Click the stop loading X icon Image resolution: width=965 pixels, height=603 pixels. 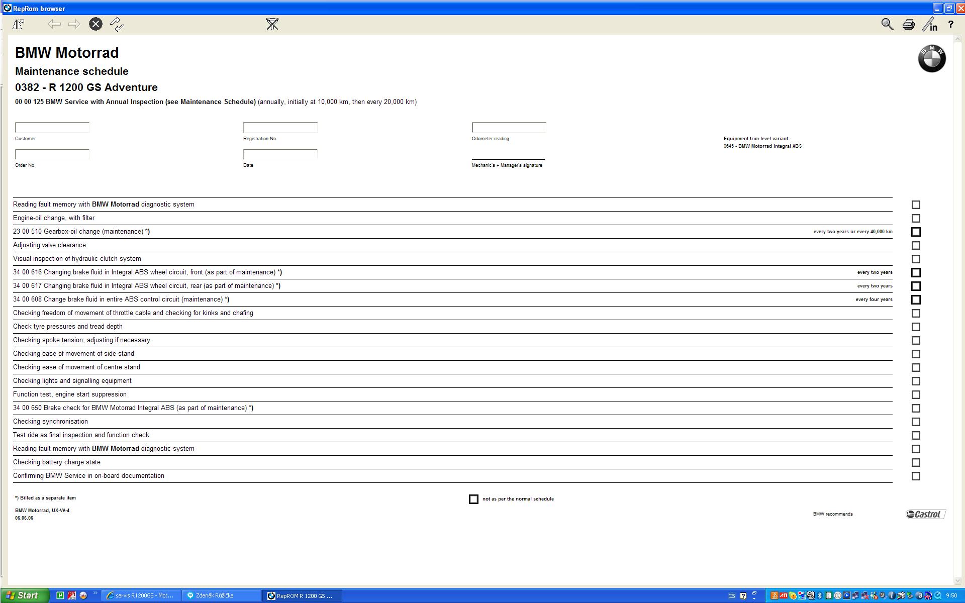95,24
